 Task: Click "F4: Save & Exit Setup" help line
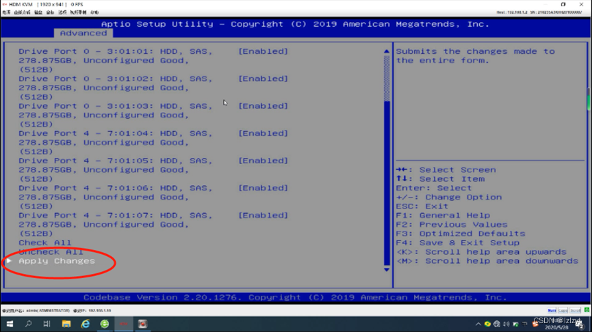click(458, 243)
